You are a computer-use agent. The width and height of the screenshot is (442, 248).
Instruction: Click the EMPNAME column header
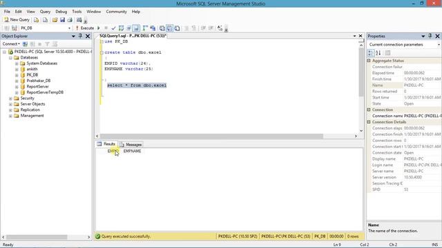tap(132, 152)
